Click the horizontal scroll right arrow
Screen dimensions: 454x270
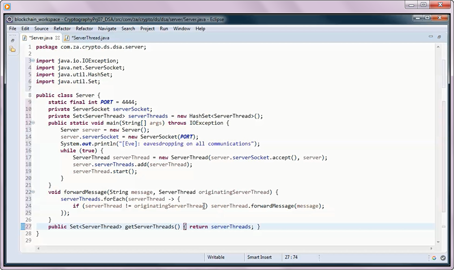[431, 248]
